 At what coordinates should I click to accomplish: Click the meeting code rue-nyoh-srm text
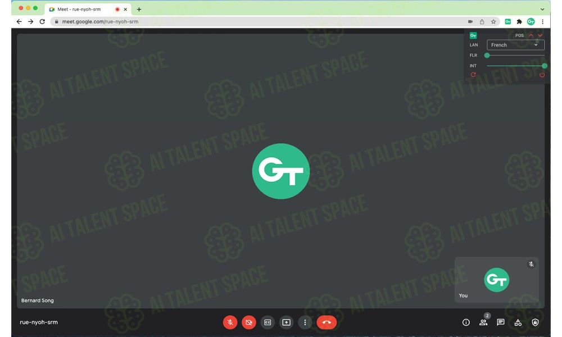(39, 322)
